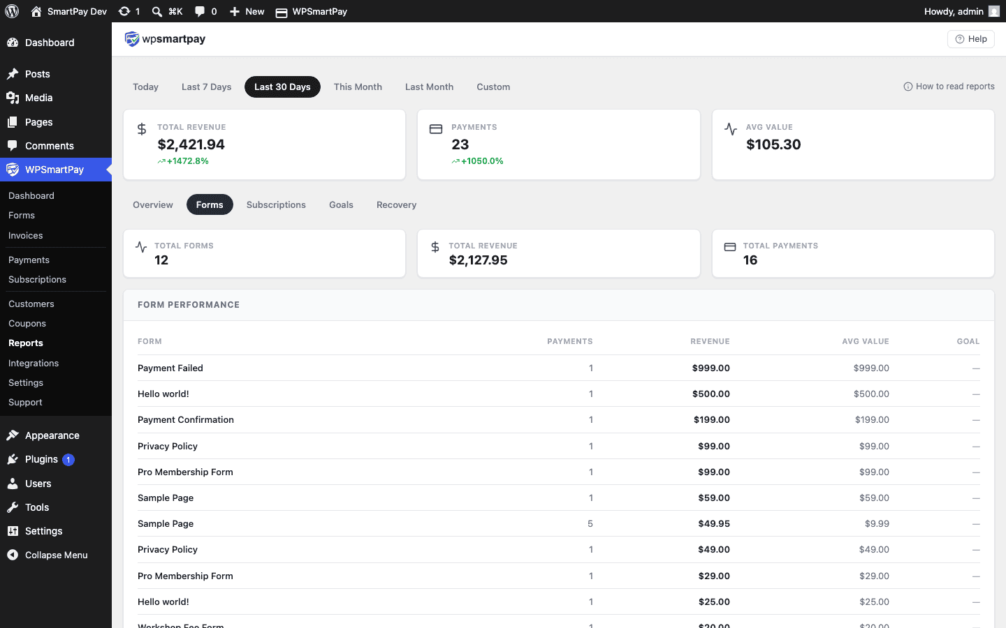Click the info icon beside How to read reports
Image resolution: width=1006 pixels, height=628 pixels.
tap(908, 87)
